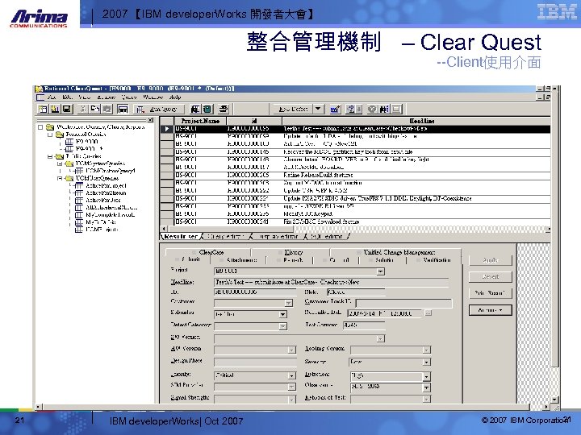Viewport: 581px width, 435px height.
Task: Select the UCMProjects query in tree
Action: click(x=102, y=230)
